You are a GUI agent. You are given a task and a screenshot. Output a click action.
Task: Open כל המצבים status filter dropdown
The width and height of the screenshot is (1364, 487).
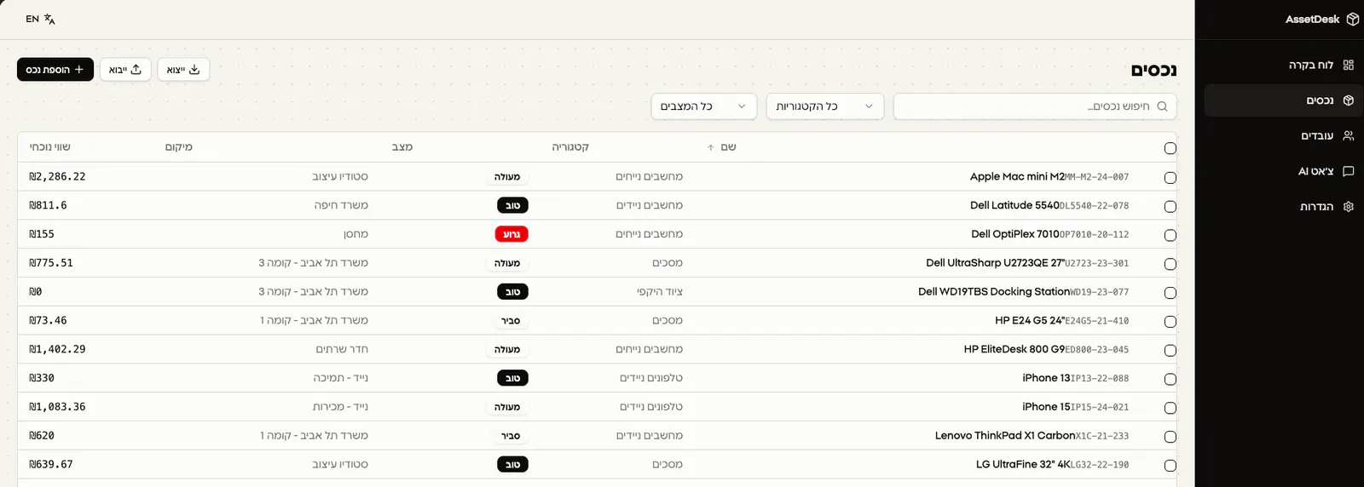(704, 106)
